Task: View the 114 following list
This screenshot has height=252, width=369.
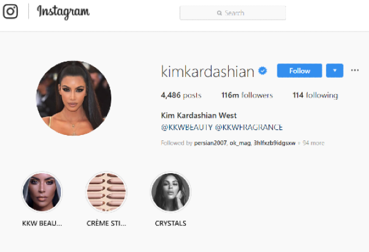Action: click(x=315, y=96)
